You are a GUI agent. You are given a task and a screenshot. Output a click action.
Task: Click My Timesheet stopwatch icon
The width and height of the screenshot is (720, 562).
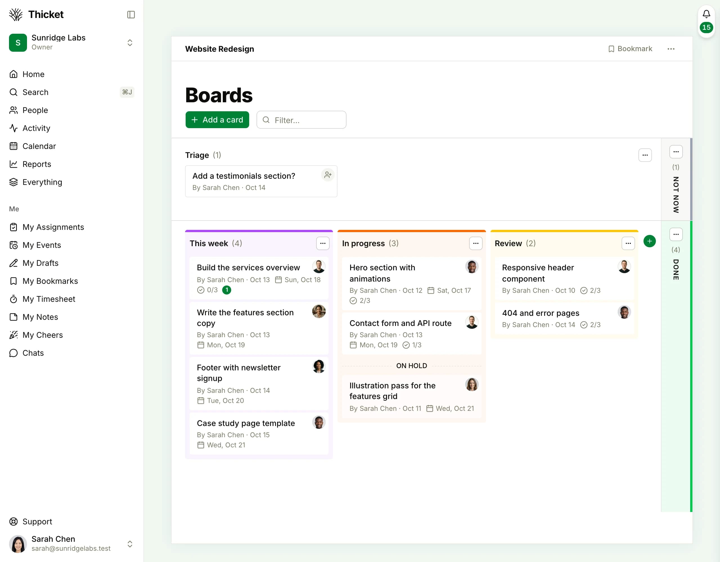13,299
